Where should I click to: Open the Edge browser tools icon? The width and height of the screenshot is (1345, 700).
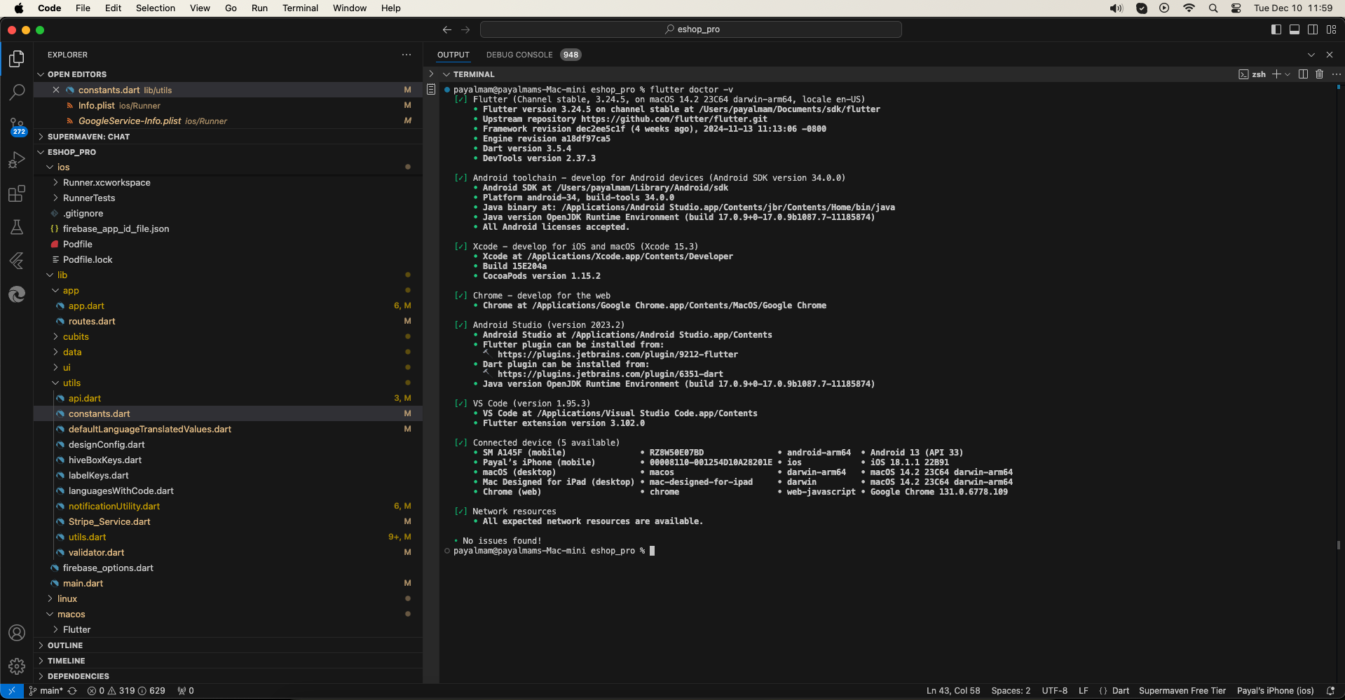pyautogui.click(x=17, y=294)
